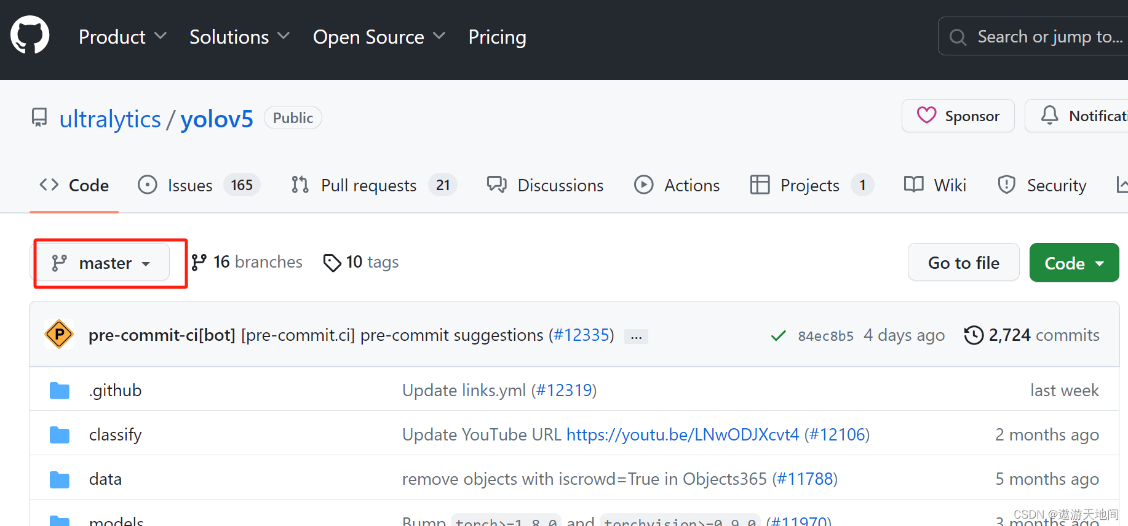Expand the Product menu
The height and width of the screenshot is (526, 1128).
tap(122, 37)
